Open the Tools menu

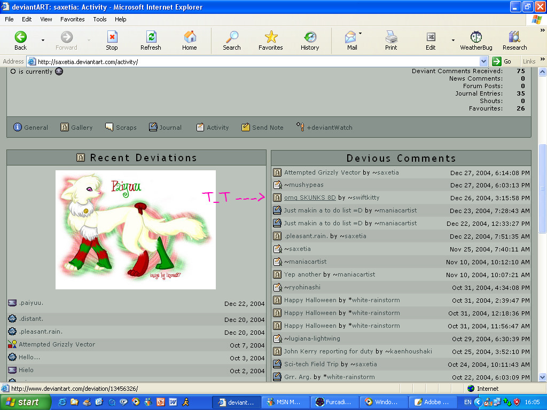coord(100,19)
